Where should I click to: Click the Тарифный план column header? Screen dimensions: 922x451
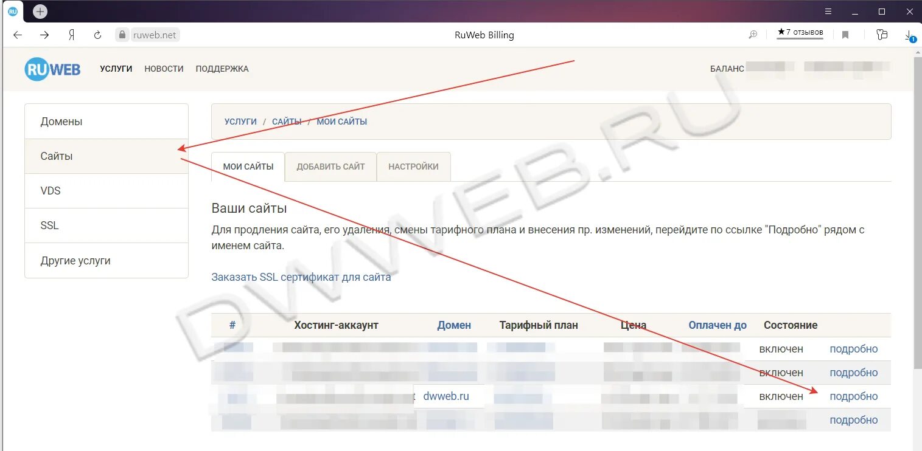539,325
